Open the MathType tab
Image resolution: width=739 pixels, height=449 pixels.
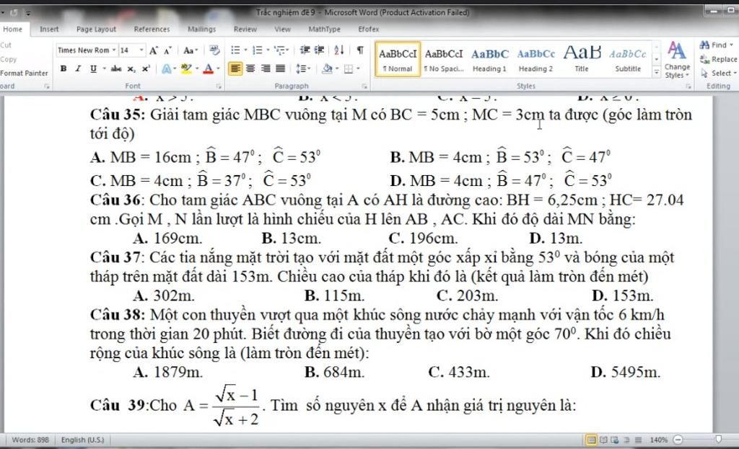click(x=324, y=29)
